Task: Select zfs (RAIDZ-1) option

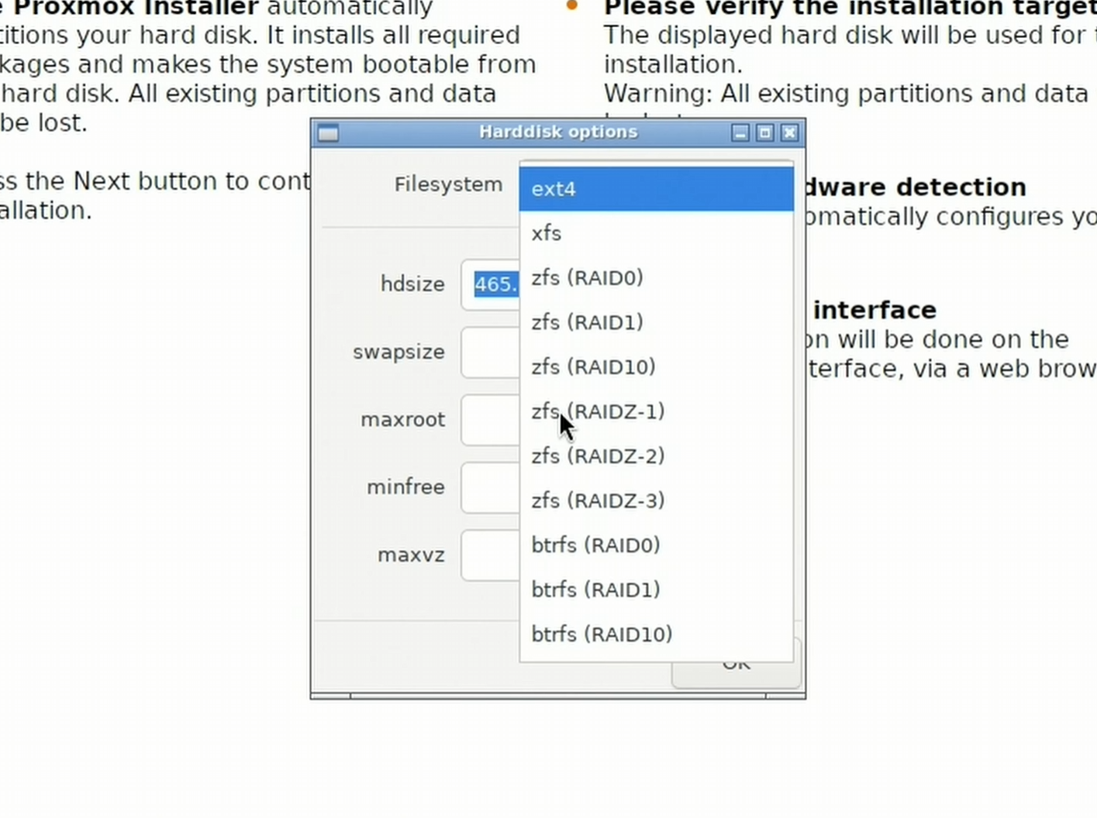Action: 656,411
